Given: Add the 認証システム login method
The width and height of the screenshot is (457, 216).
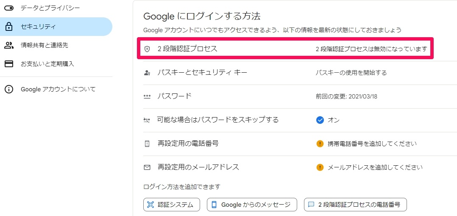Looking at the screenshot, I should (x=172, y=205).
